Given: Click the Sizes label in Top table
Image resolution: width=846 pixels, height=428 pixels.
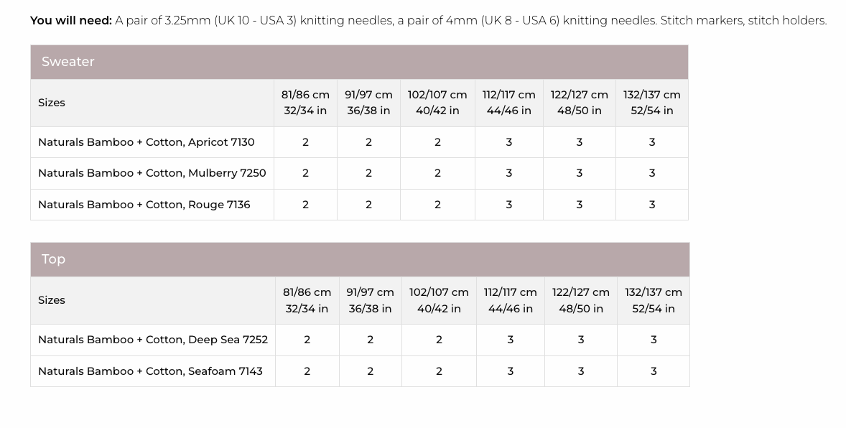Looking at the screenshot, I should (x=52, y=300).
